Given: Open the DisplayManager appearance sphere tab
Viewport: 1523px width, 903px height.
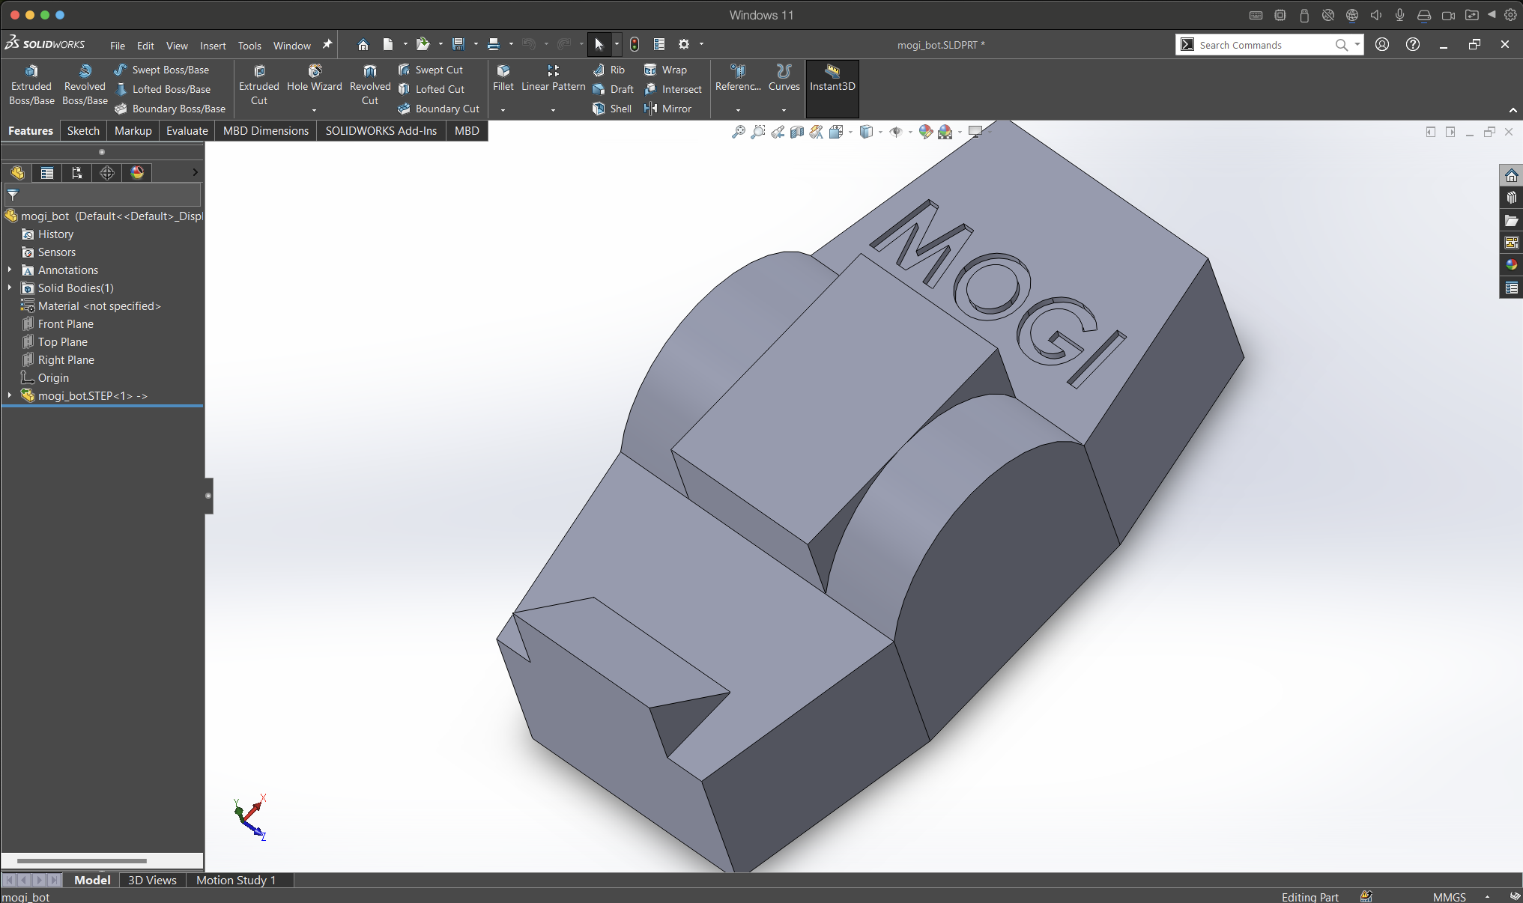Looking at the screenshot, I should coord(137,173).
